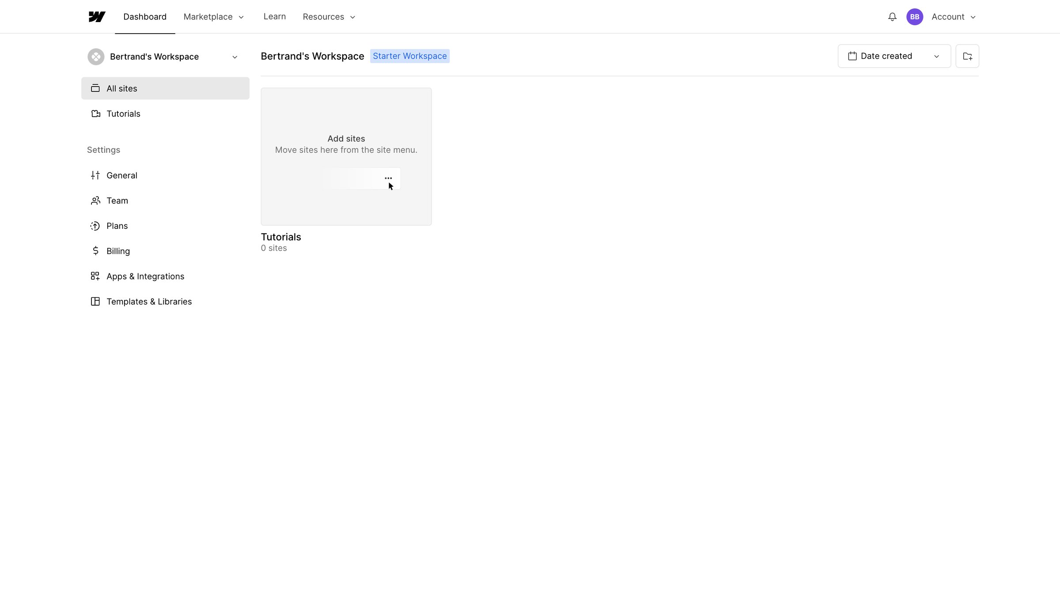Open General settings
The image size is (1060, 602).
click(x=165, y=175)
